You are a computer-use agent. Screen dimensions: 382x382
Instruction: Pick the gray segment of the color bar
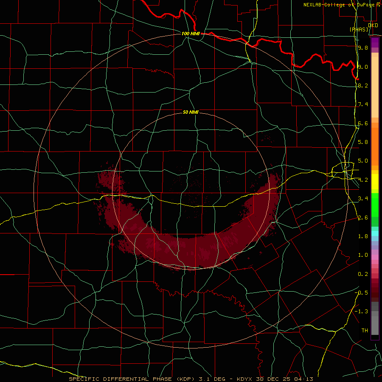(x=375, y=325)
